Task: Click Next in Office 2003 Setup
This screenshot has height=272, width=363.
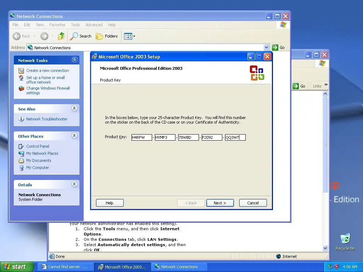Action: 220,203
